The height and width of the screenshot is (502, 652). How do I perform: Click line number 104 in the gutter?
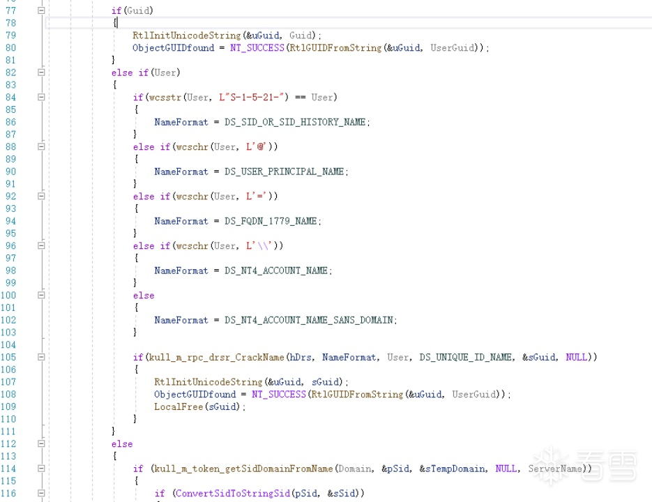8,345
